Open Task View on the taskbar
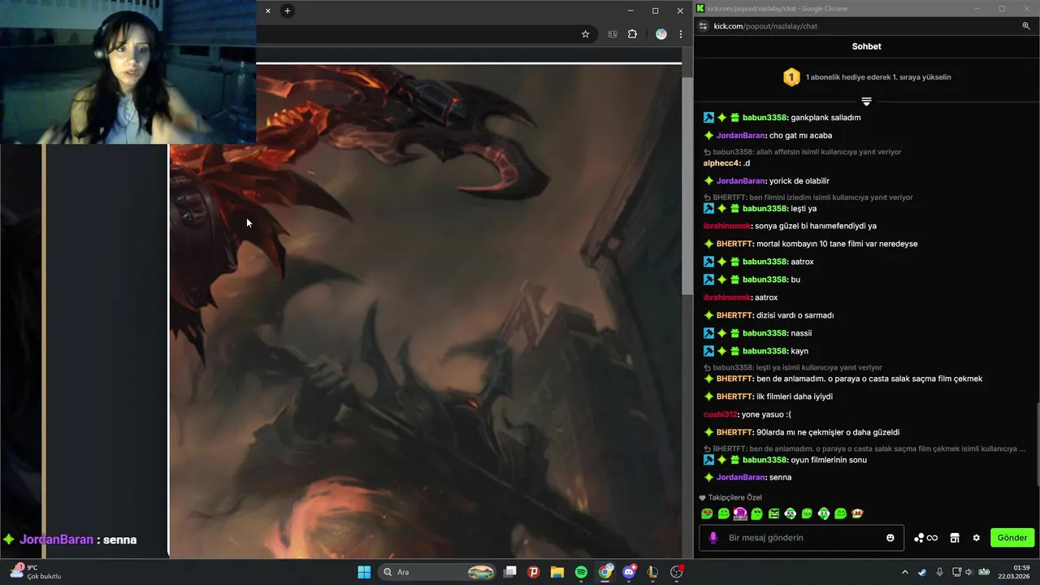The height and width of the screenshot is (585, 1040). tap(510, 572)
